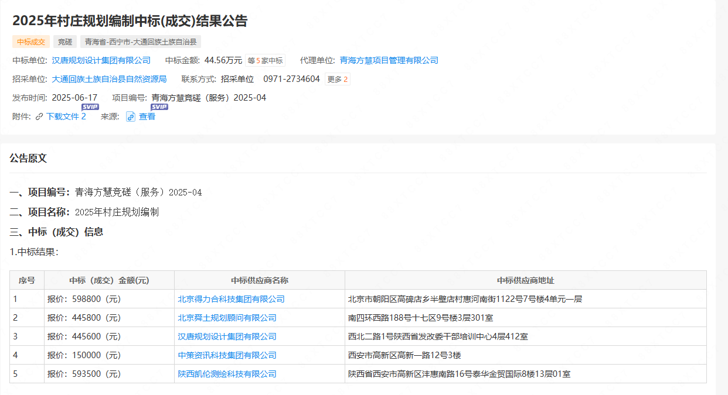Click the link icon beside 附件 label

click(39, 116)
